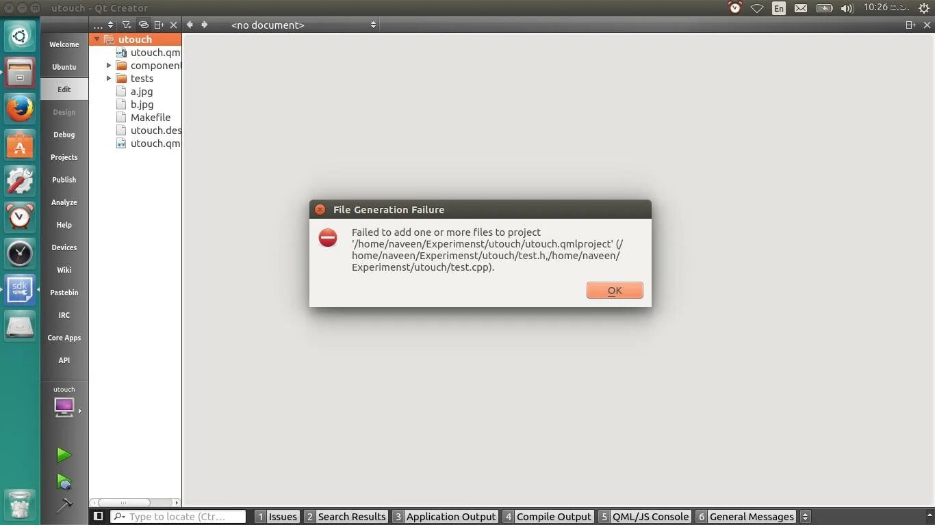Open the output panes selector arrows

coord(805,517)
